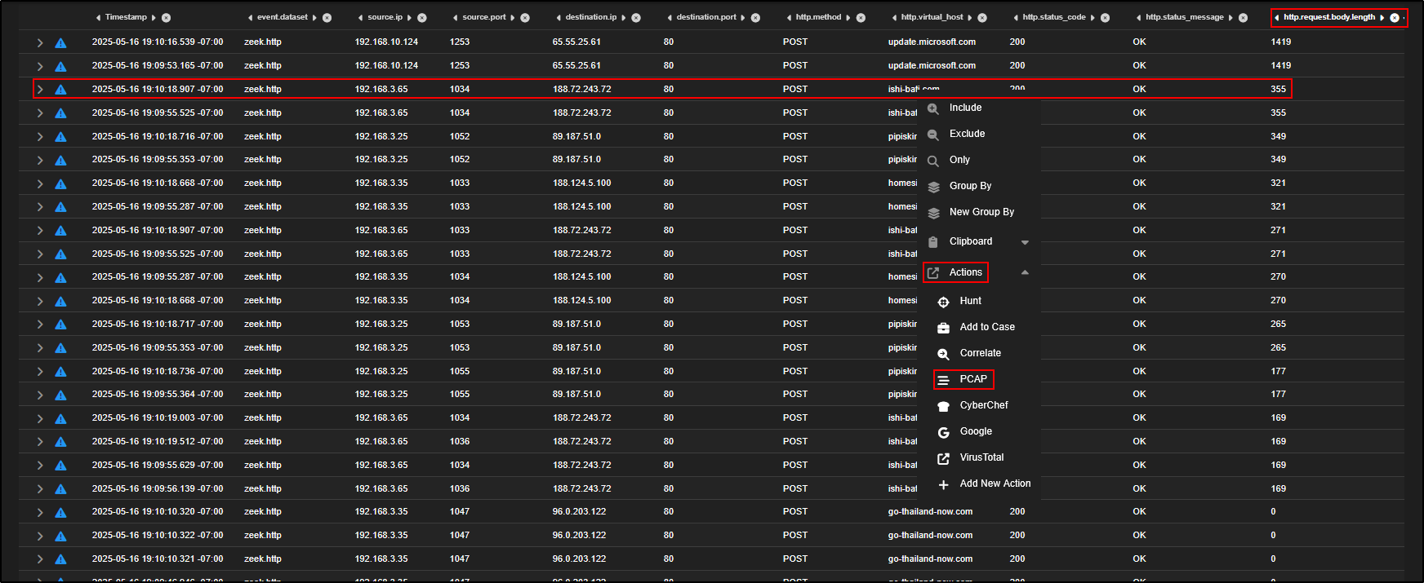Select Hunt from the Actions submenu
This screenshot has width=1424, height=583.
(970, 301)
